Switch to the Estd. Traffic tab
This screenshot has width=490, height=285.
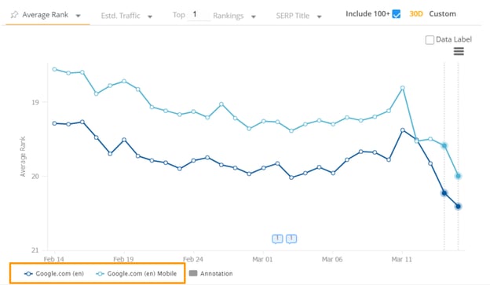(120, 16)
